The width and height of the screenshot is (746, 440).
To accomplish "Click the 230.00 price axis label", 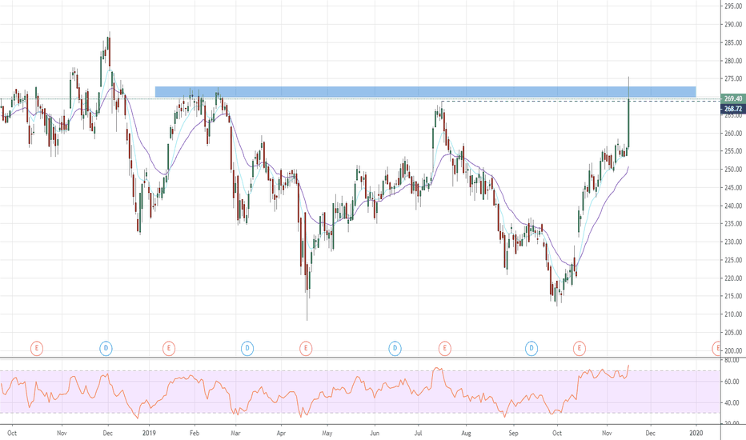I will click(x=733, y=242).
